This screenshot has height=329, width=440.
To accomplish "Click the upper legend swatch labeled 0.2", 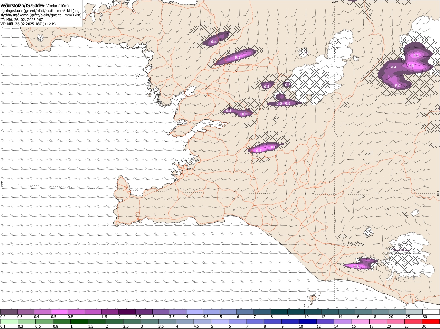I will [x=9, y=311].
